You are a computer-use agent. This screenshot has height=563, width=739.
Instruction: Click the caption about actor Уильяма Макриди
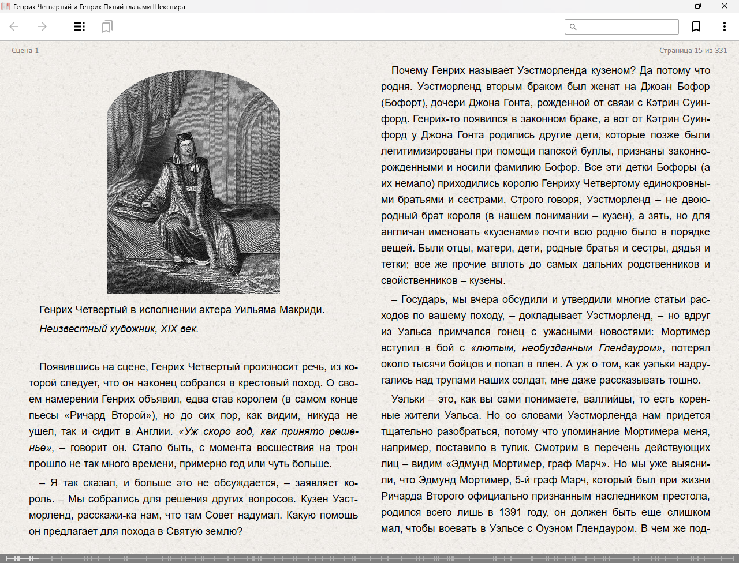coord(182,310)
